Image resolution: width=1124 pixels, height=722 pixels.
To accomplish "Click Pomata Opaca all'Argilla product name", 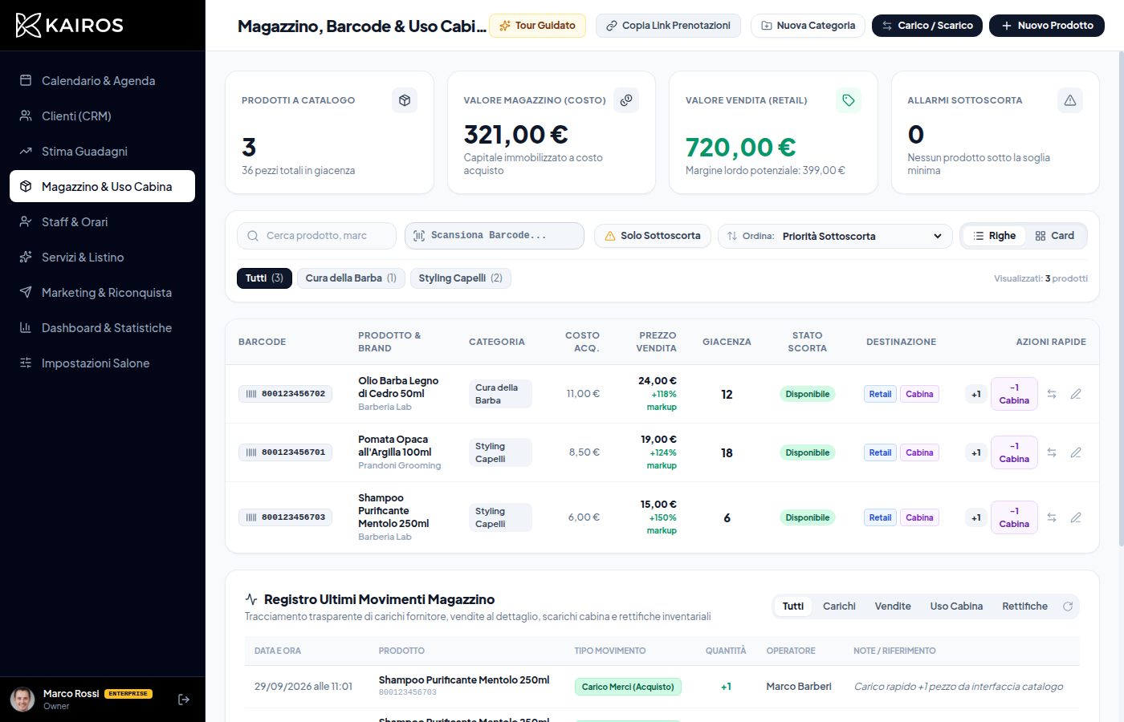I will (395, 446).
